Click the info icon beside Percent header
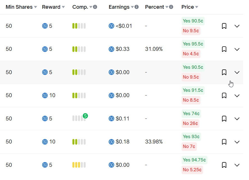 tap(171, 7)
